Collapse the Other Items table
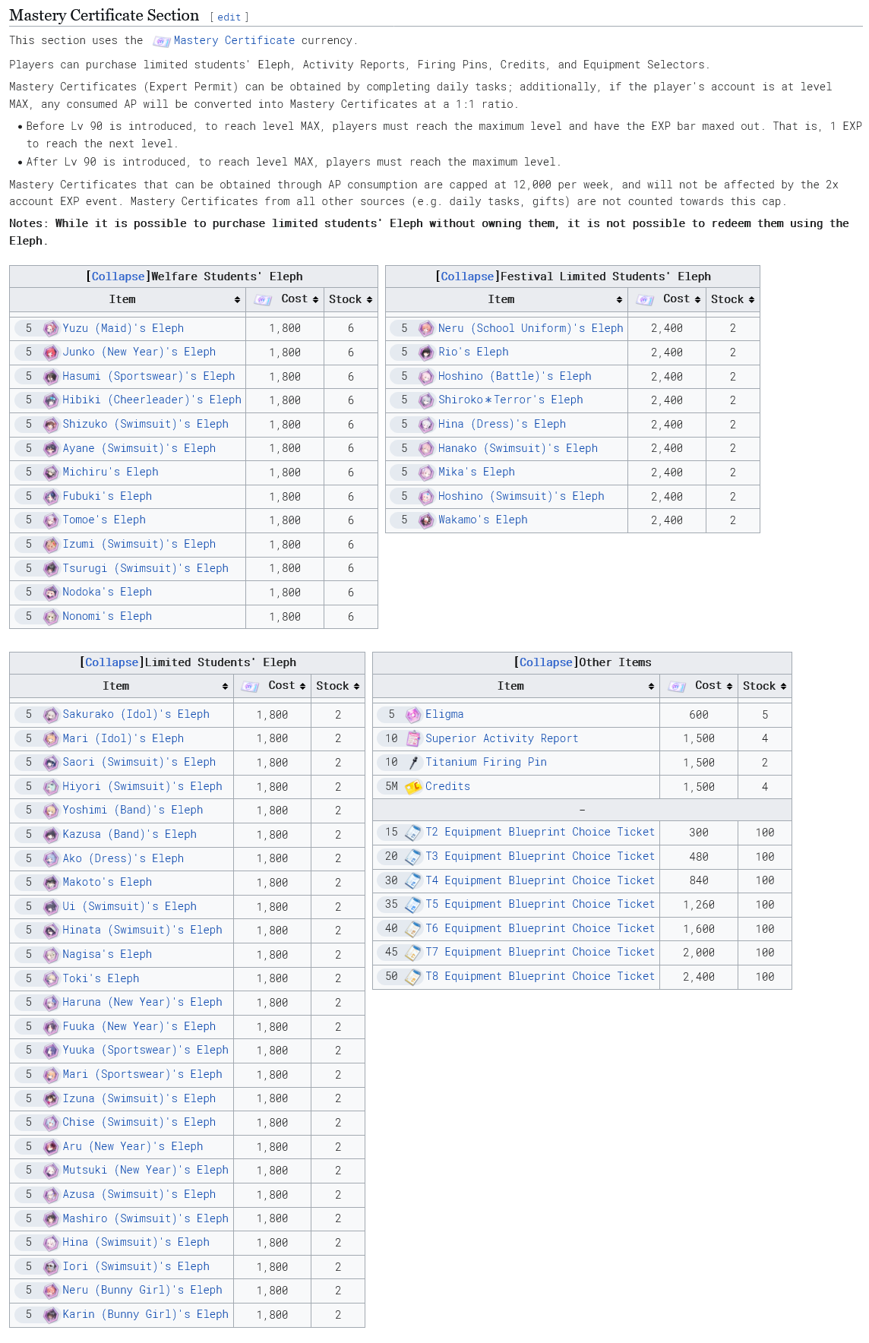The height and width of the screenshot is (1343, 869). (x=546, y=662)
